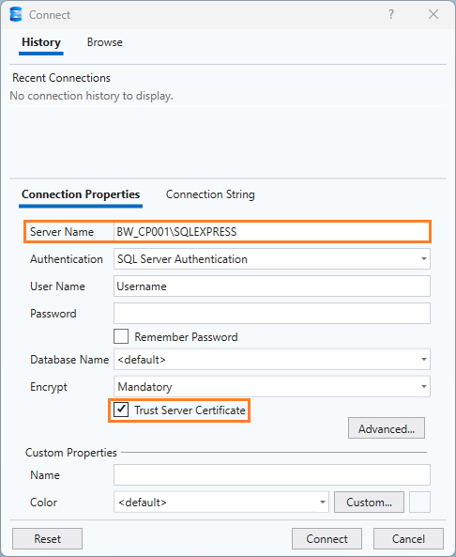Close the Connect dialog window
The image size is (456, 557).
coord(433,15)
